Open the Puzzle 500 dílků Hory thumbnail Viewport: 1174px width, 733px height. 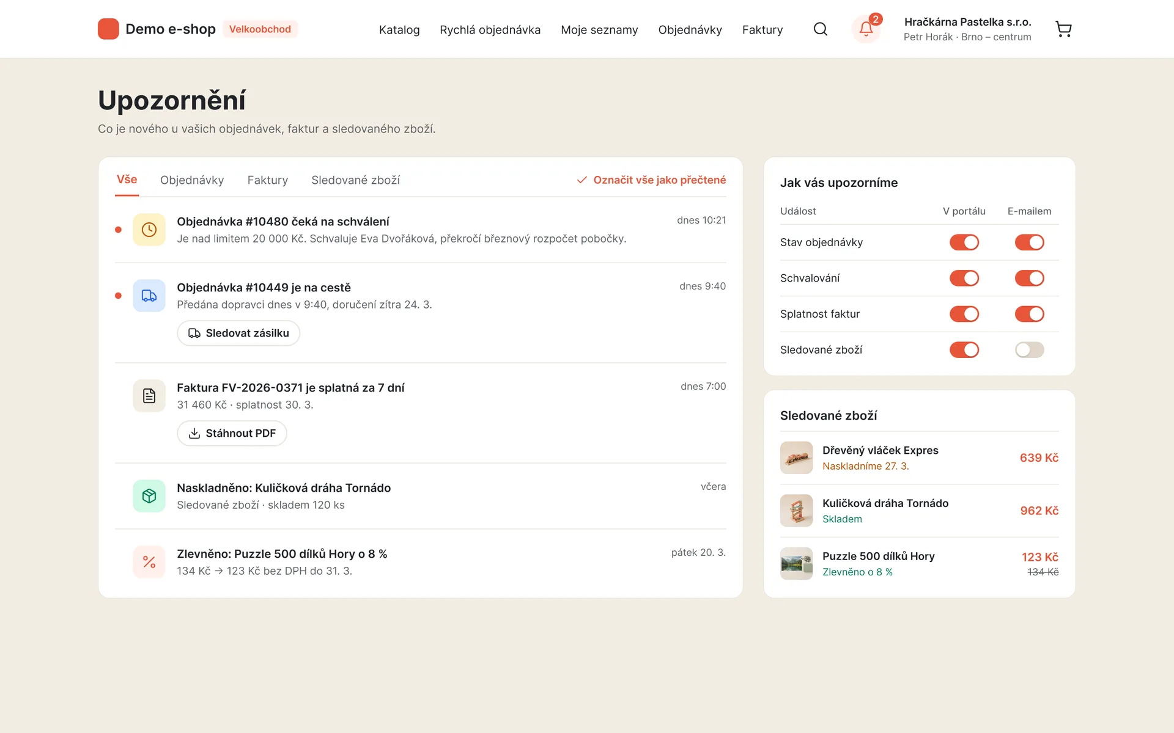coord(796,564)
